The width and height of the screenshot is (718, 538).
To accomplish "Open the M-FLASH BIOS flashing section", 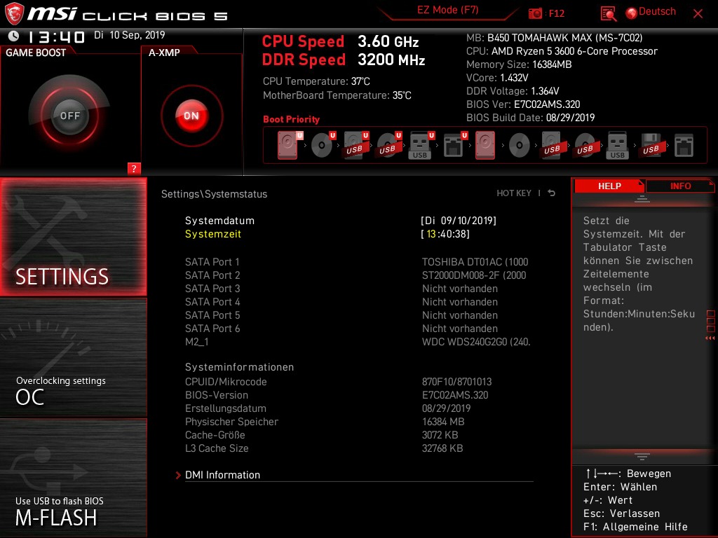I will (x=73, y=478).
